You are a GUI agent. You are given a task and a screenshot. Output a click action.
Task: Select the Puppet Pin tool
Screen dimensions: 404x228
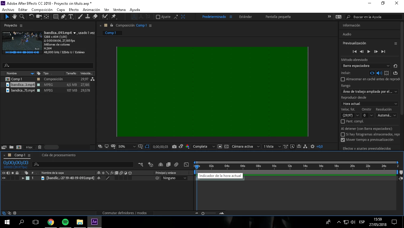[113, 17]
